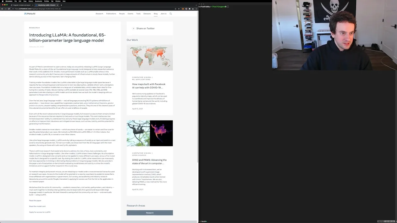Open the How maps built with Facebook AI article
Screen dimensions: 397x223
point(149,86)
